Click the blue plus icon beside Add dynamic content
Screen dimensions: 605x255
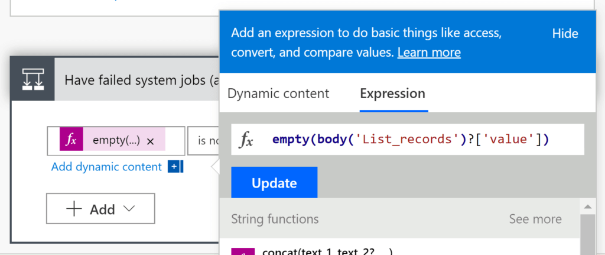click(174, 167)
